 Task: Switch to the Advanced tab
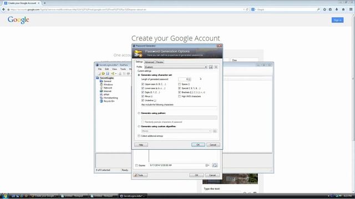(149, 62)
